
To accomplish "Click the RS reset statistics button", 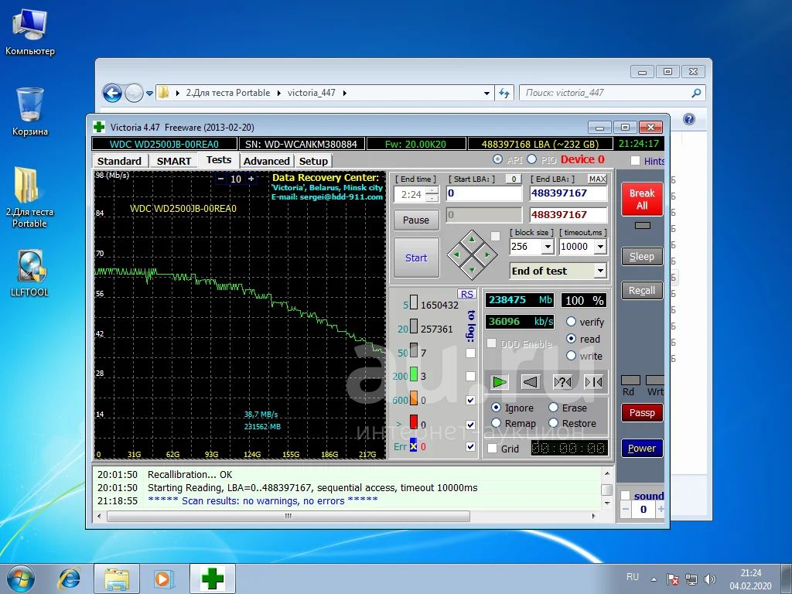I will [x=466, y=294].
